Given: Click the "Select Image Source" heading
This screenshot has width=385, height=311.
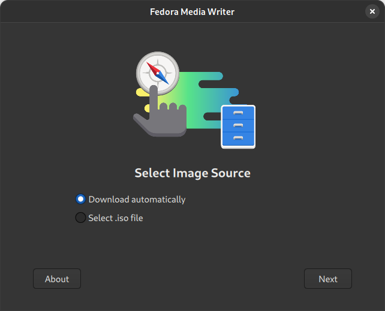Looking at the screenshot, I should [x=192, y=173].
